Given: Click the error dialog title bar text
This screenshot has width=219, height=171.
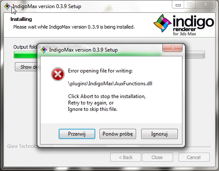Looking at the screenshot, I should click(x=83, y=50).
